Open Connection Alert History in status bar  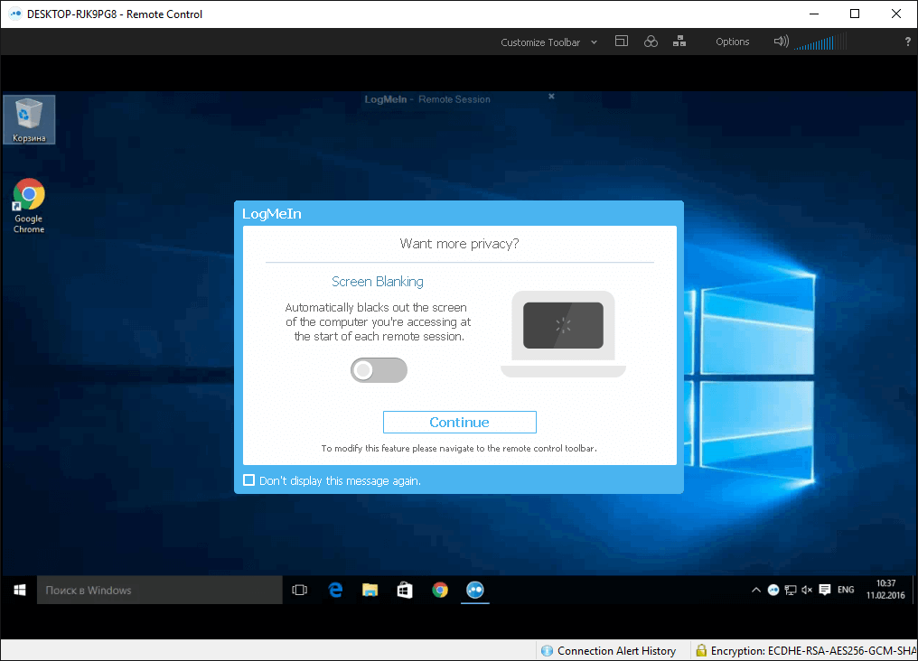tap(616, 650)
